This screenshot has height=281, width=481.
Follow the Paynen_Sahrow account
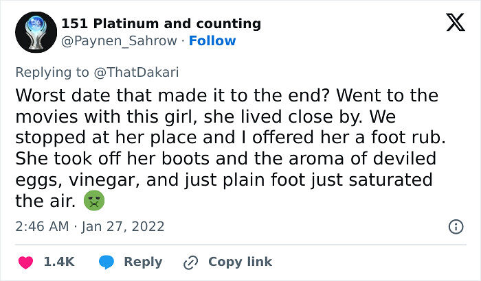coord(212,41)
